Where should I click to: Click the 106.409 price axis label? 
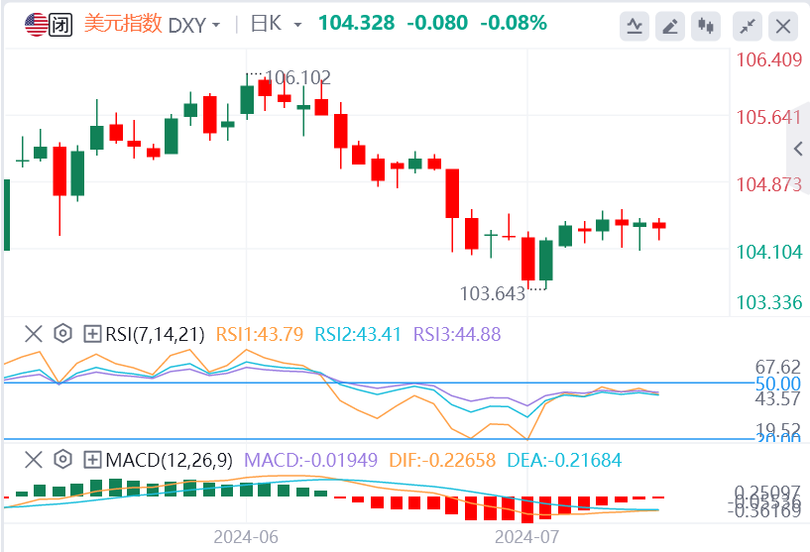click(769, 59)
